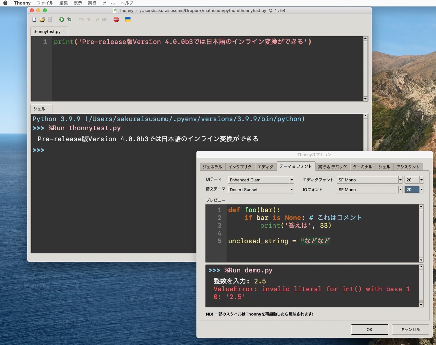Click the empty shell prompt >>>
This screenshot has width=436, height=345.
[38, 150]
